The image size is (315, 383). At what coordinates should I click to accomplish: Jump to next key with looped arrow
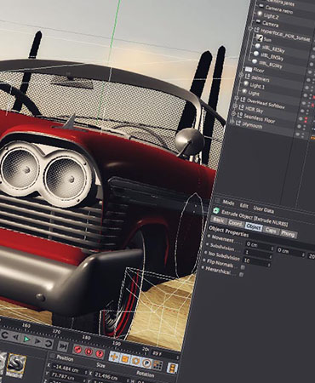pyautogui.click(x=49, y=343)
